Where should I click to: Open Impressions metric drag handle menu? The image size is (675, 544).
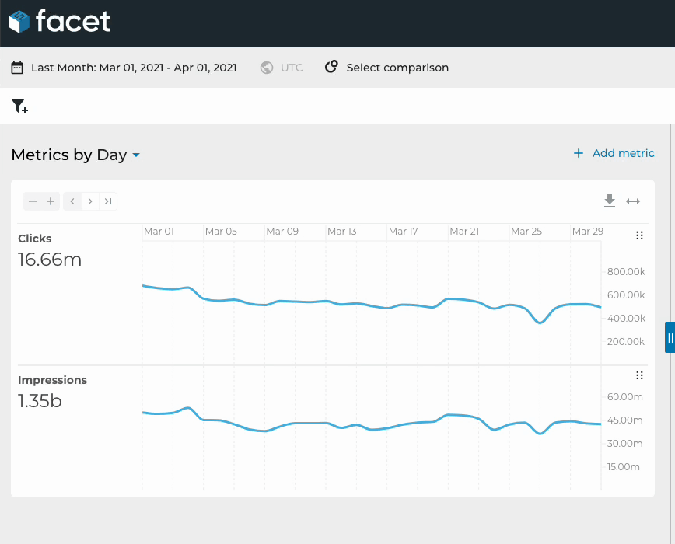point(639,375)
